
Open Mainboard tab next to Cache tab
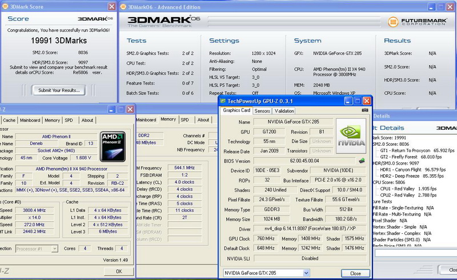30,120
